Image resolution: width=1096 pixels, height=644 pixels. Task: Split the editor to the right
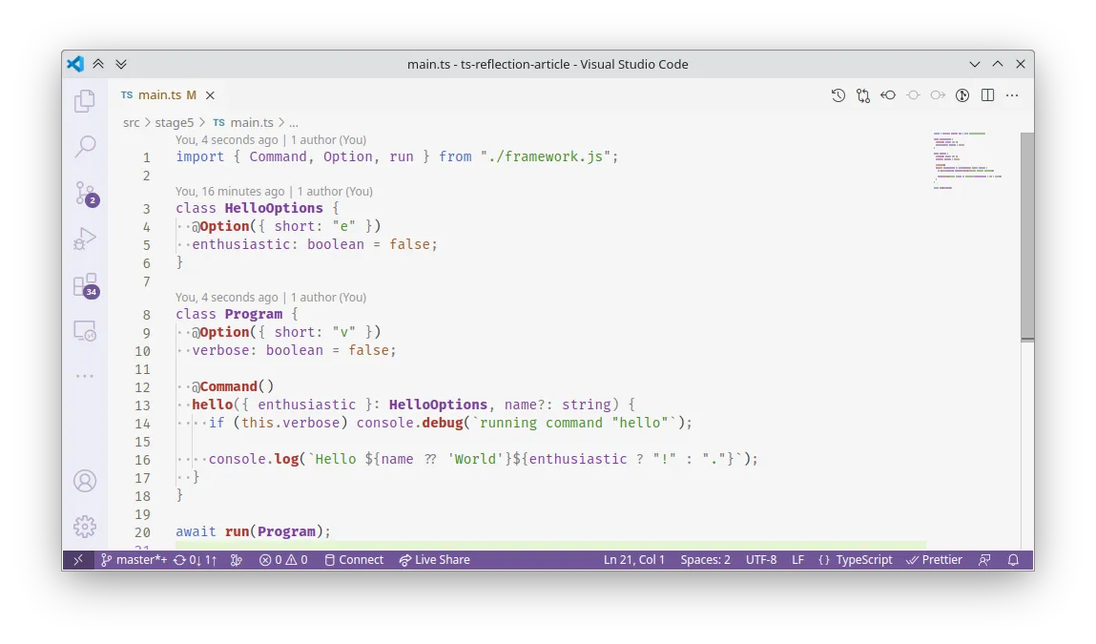(987, 95)
